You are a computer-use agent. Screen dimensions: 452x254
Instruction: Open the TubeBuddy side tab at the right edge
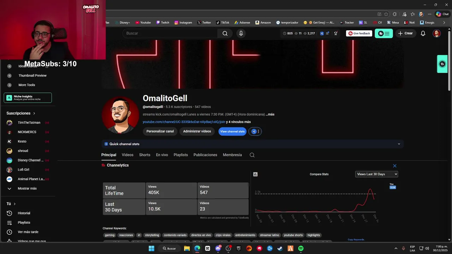(442, 64)
